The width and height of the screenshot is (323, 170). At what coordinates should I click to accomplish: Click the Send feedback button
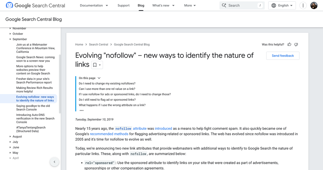(x=283, y=56)
